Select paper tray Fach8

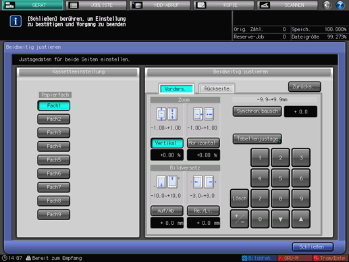pos(54,201)
